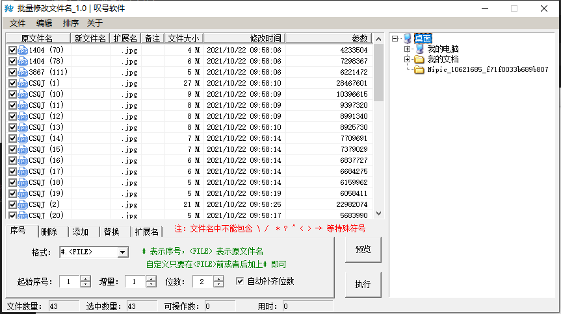Click the JPG icon of CSQJ (13)
The height and width of the screenshot is (314, 561).
click(x=23, y=128)
